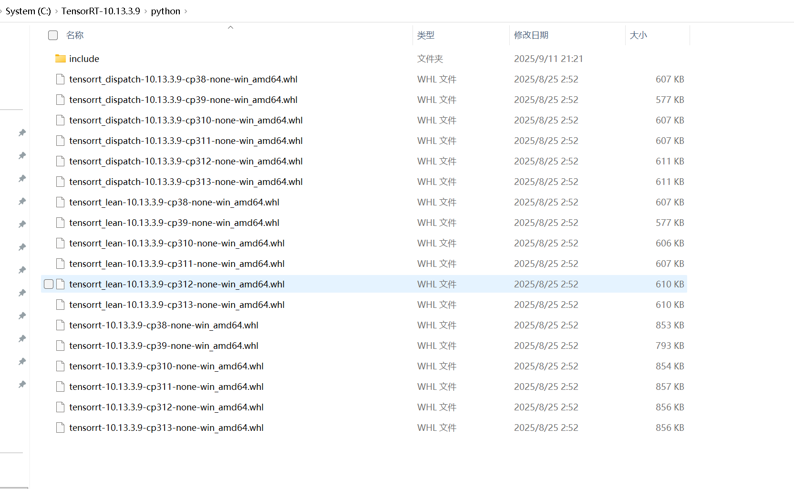Select the include folder name
This screenshot has width=794, height=489.
coord(84,59)
